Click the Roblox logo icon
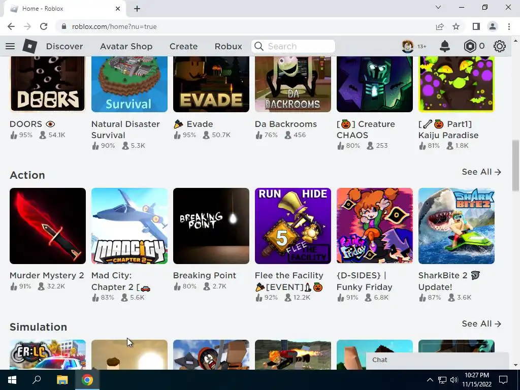This screenshot has width=520, height=390. [29, 46]
